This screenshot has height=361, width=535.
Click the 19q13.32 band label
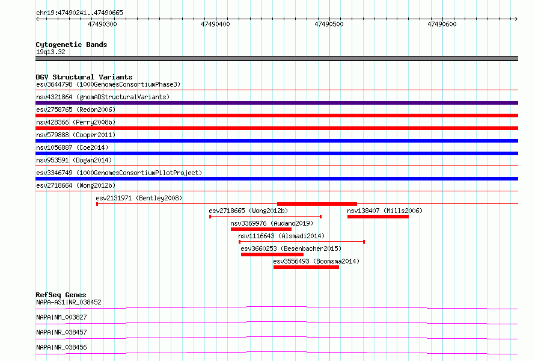click(x=50, y=52)
